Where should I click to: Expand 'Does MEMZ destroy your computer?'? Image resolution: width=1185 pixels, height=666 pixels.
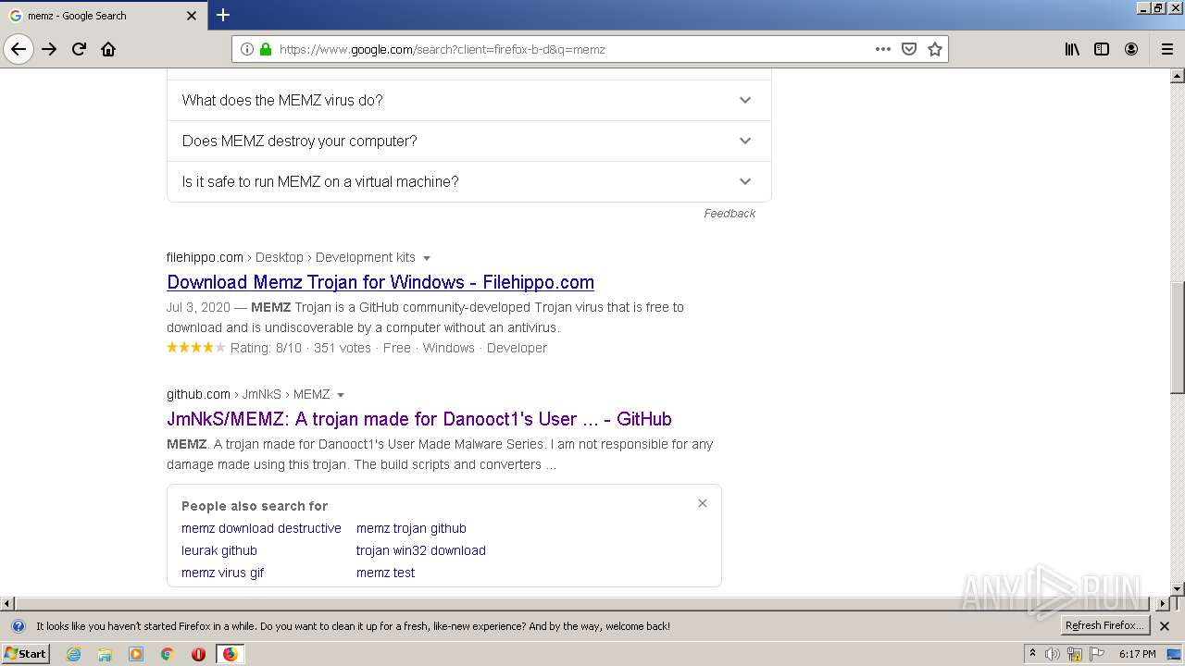pyautogui.click(x=469, y=141)
